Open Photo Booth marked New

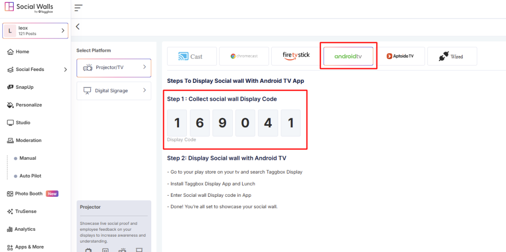[29, 194]
